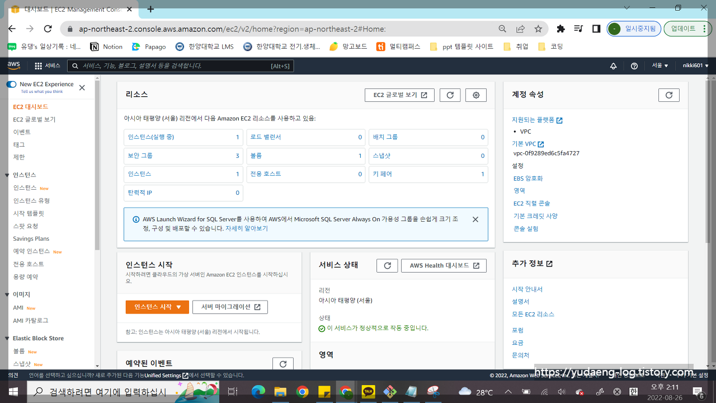Viewport: 716px width, 403px height.
Task: Open the help question mark icon
Action: (634, 66)
